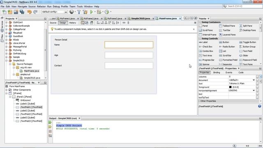The height and width of the screenshot is (148, 263).
Task: Select the Radio Button component in Palette
Action: [x=227, y=46]
